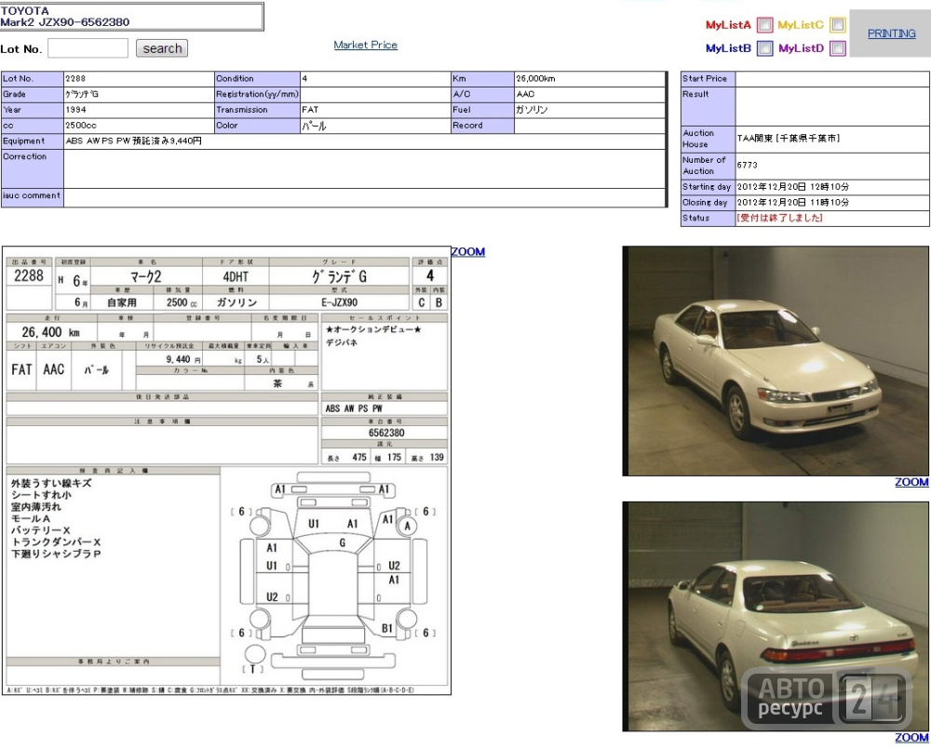Tick the MyListD checkbox

pos(837,48)
